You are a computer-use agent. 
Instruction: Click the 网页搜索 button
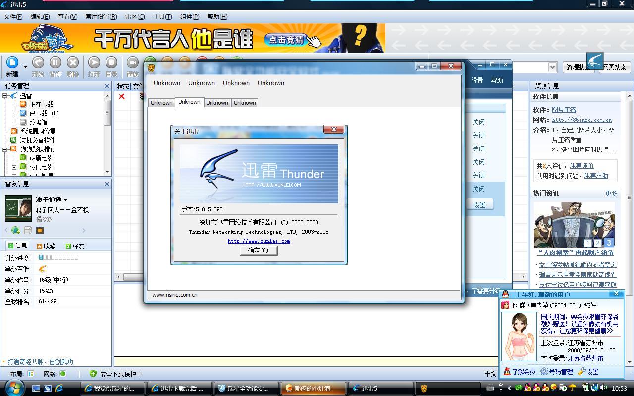click(615, 67)
